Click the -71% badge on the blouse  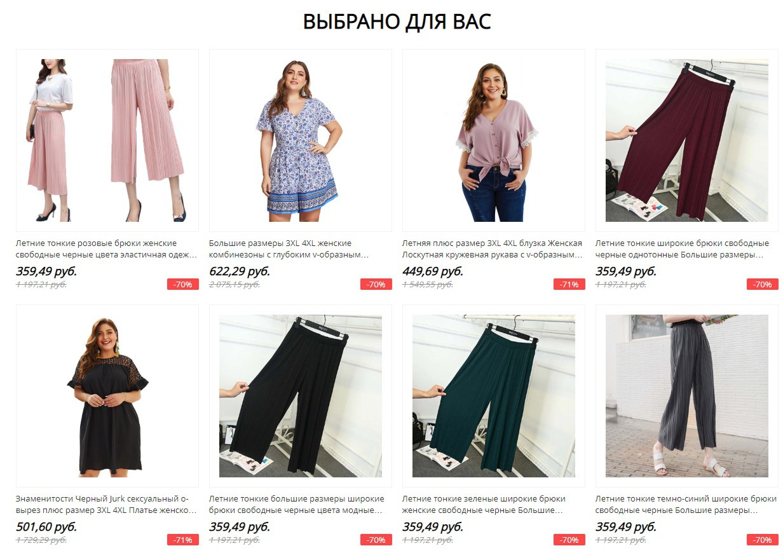569,284
